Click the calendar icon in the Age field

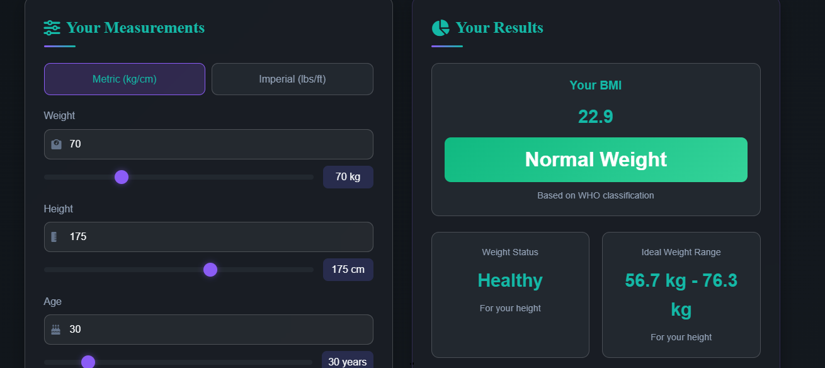(55, 329)
